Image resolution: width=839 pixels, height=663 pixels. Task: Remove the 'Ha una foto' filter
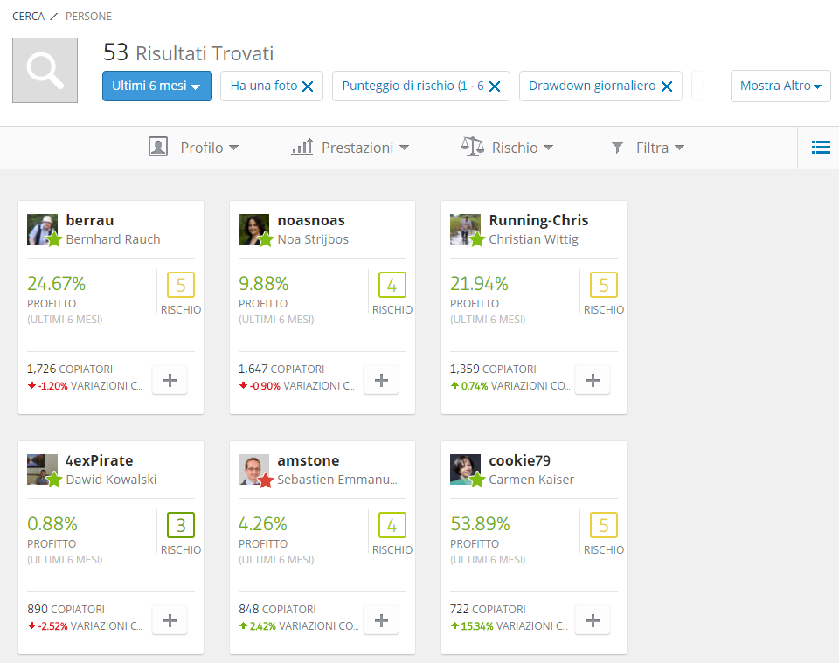click(x=308, y=86)
